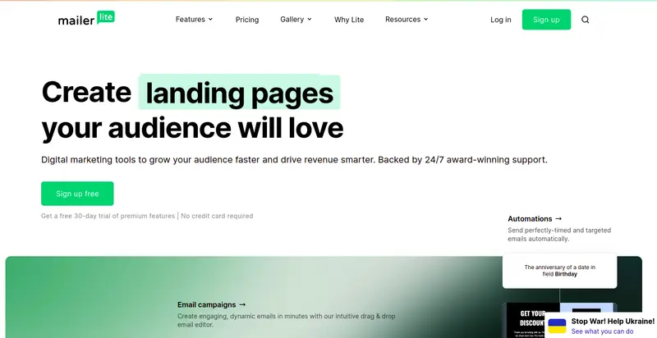The height and width of the screenshot is (338, 657).
Task: Click the highlighted landing pages text
Action: click(x=239, y=93)
